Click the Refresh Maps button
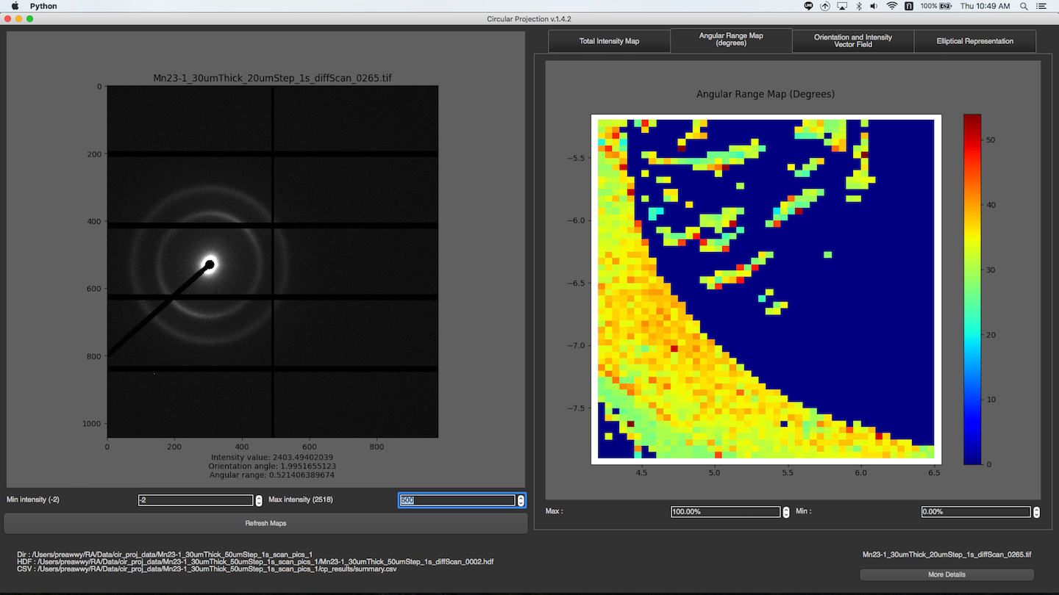Screen dimensions: 1059x595 [265, 523]
